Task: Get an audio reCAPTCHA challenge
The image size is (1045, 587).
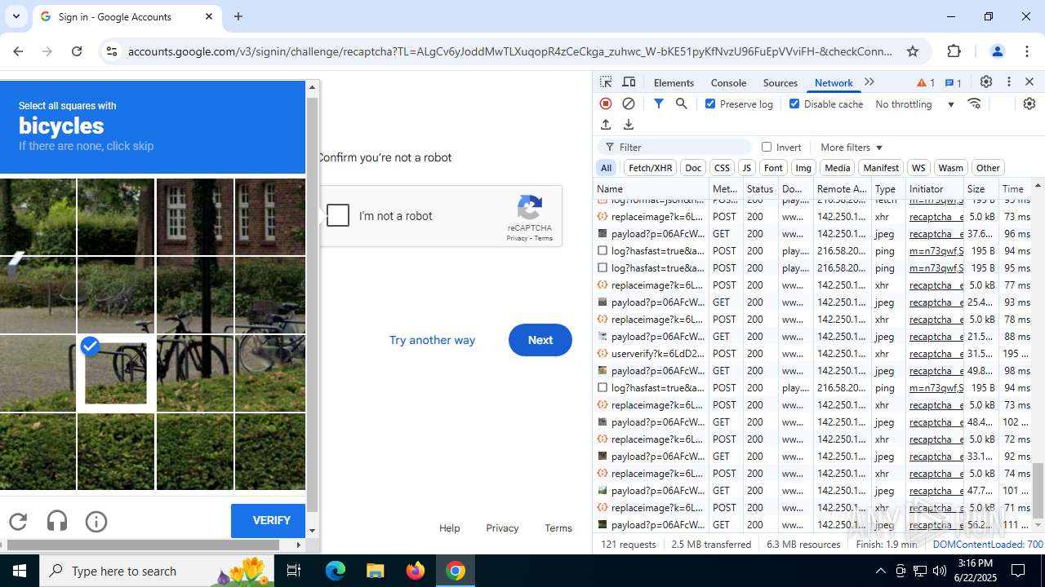Action: click(x=57, y=521)
